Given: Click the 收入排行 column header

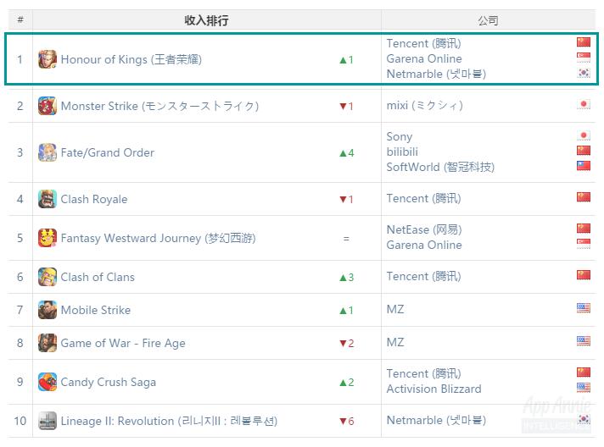Looking at the screenshot, I should point(206,20).
